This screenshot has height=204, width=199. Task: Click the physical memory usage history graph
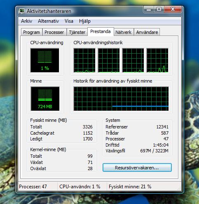point(121,99)
